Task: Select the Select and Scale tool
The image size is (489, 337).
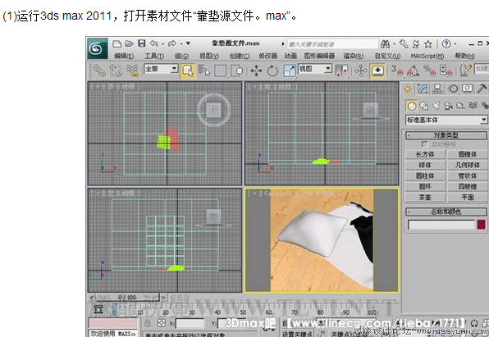Action: click(x=290, y=71)
